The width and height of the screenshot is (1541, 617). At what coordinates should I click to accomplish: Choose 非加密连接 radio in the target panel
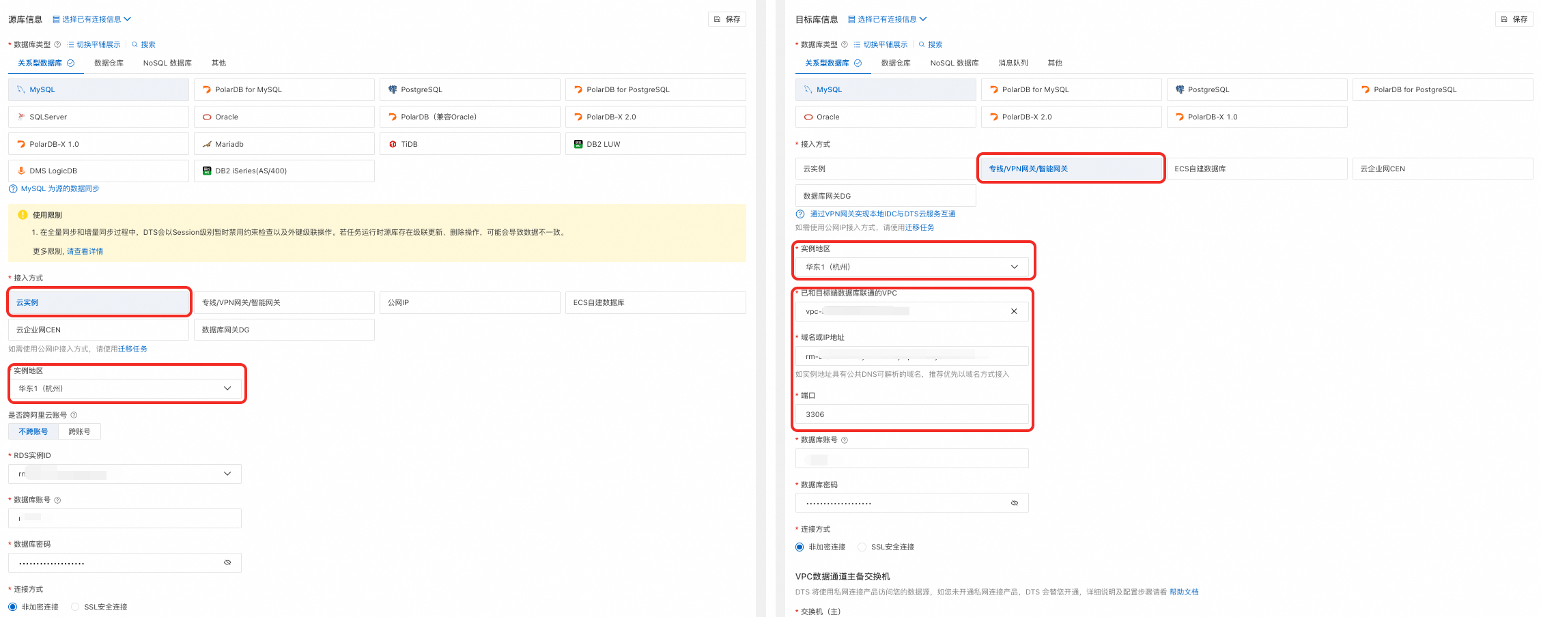pos(800,547)
